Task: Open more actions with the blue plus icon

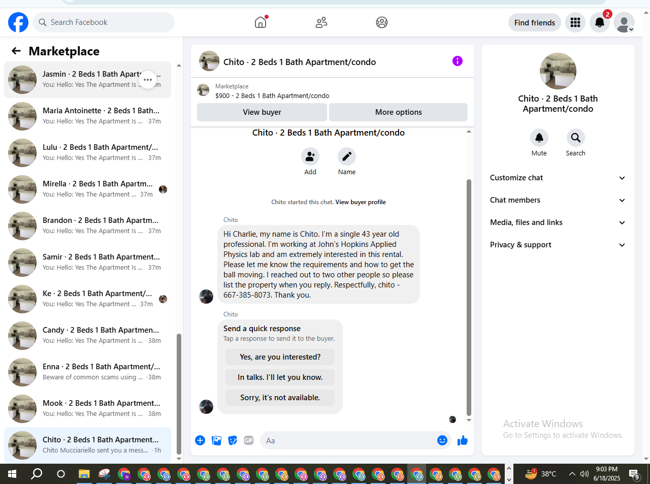Action: point(200,440)
